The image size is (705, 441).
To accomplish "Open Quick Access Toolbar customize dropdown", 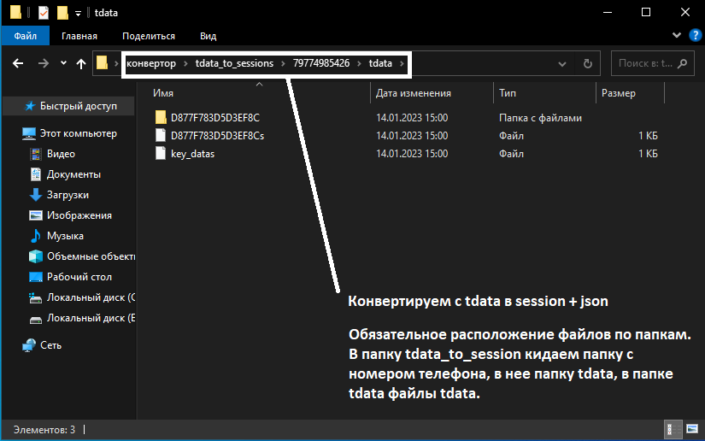I will [x=78, y=13].
